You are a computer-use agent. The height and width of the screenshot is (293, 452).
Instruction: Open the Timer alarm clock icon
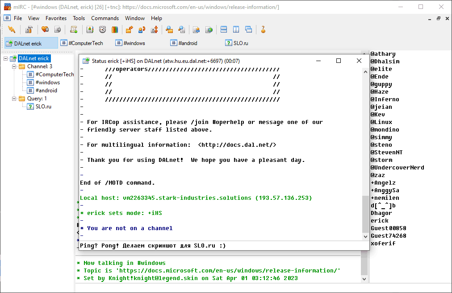[x=102, y=29]
